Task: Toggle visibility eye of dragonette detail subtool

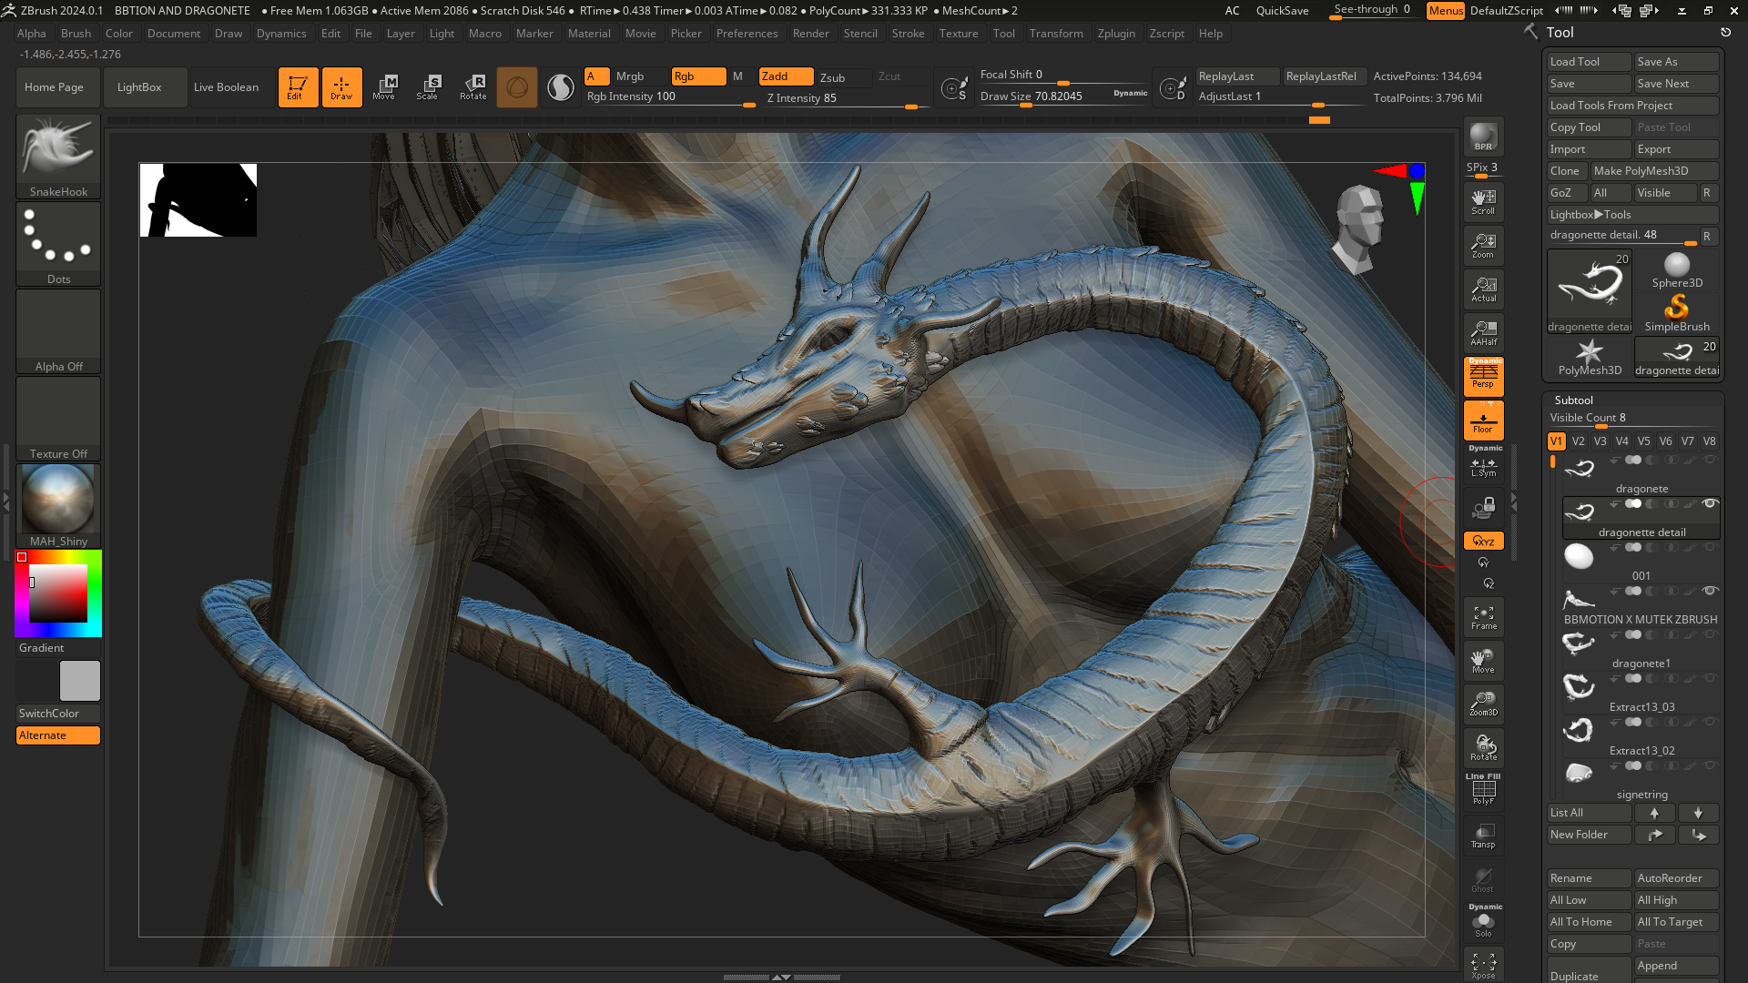Action: pyautogui.click(x=1710, y=503)
